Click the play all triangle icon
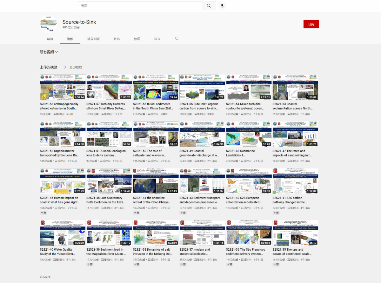This screenshot has width=381, height=283. point(65,67)
